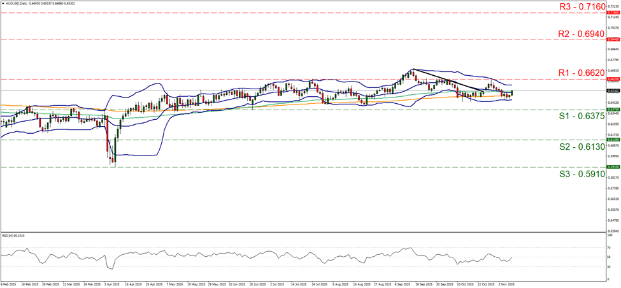
Task: Click the 6 Feb 2025 date label
Action: (11, 284)
